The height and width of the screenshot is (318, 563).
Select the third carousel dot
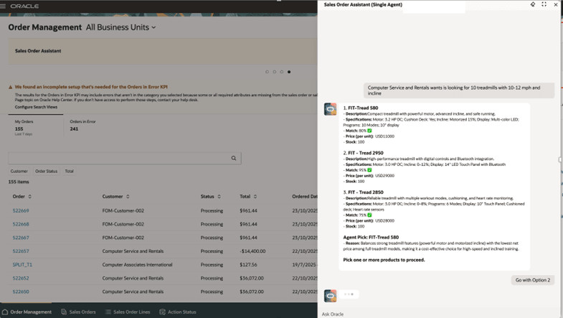coord(281,72)
